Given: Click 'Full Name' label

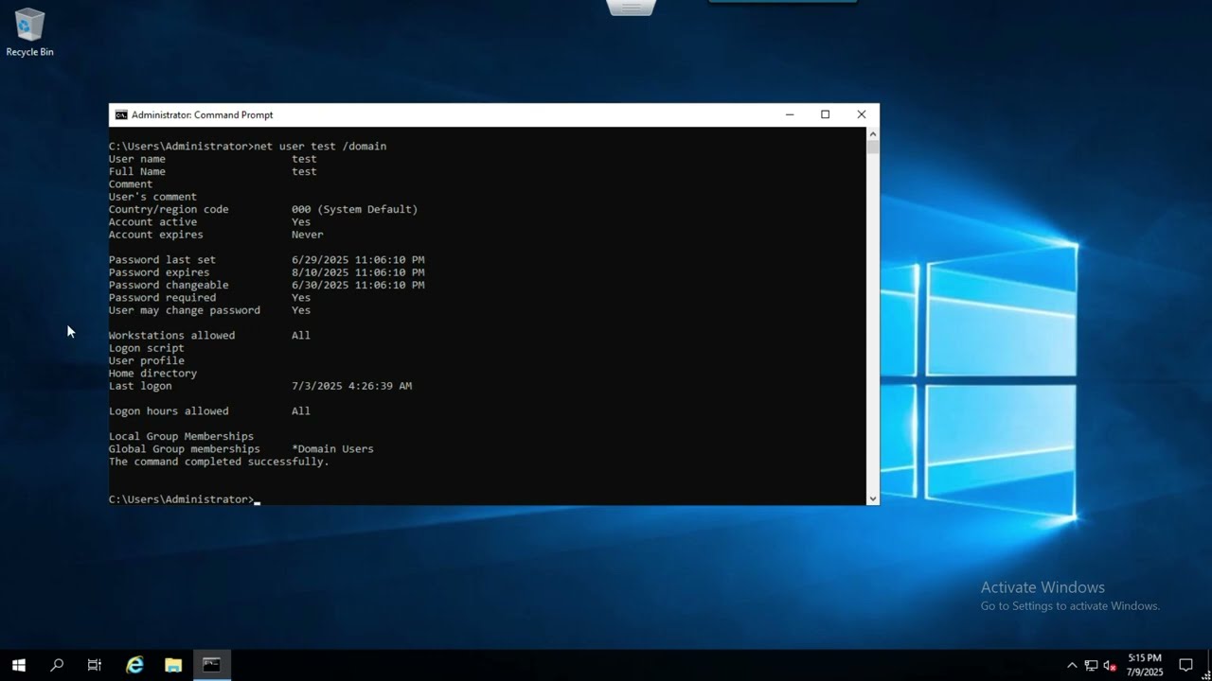Looking at the screenshot, I should coord(136,171).
